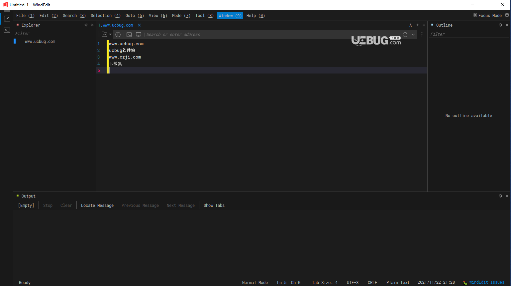Click Locate Message button
The image size is (511, 286).
[x=97, y=206]
